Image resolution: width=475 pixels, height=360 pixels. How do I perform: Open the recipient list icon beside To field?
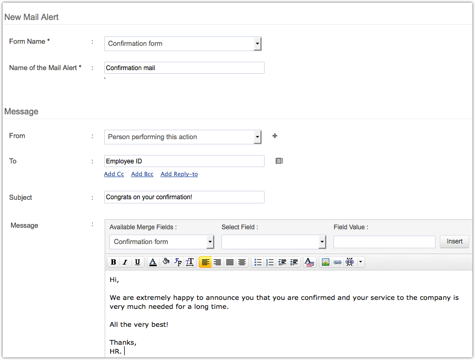(279, 161)
